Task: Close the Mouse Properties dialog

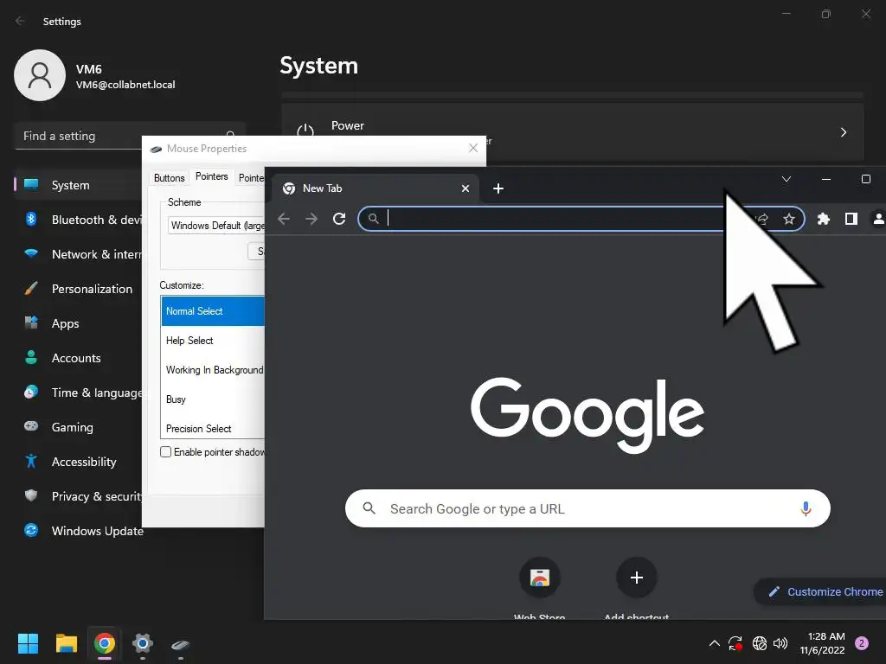Action: [473, 148]
